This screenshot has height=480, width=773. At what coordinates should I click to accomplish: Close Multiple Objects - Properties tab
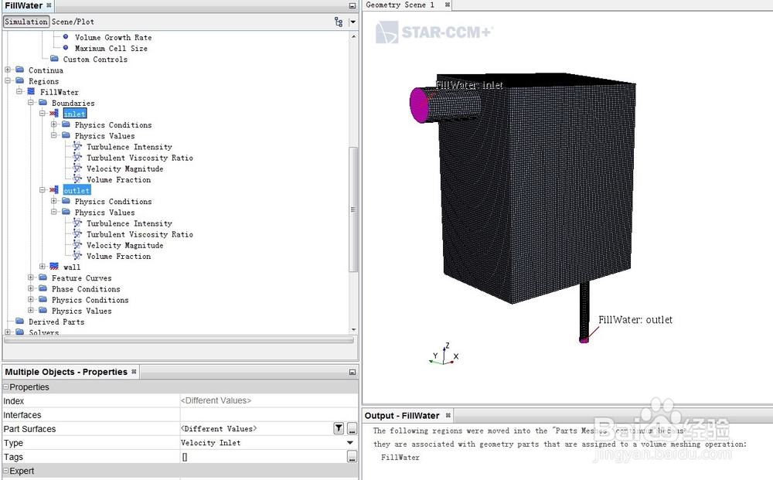[134, 372]
